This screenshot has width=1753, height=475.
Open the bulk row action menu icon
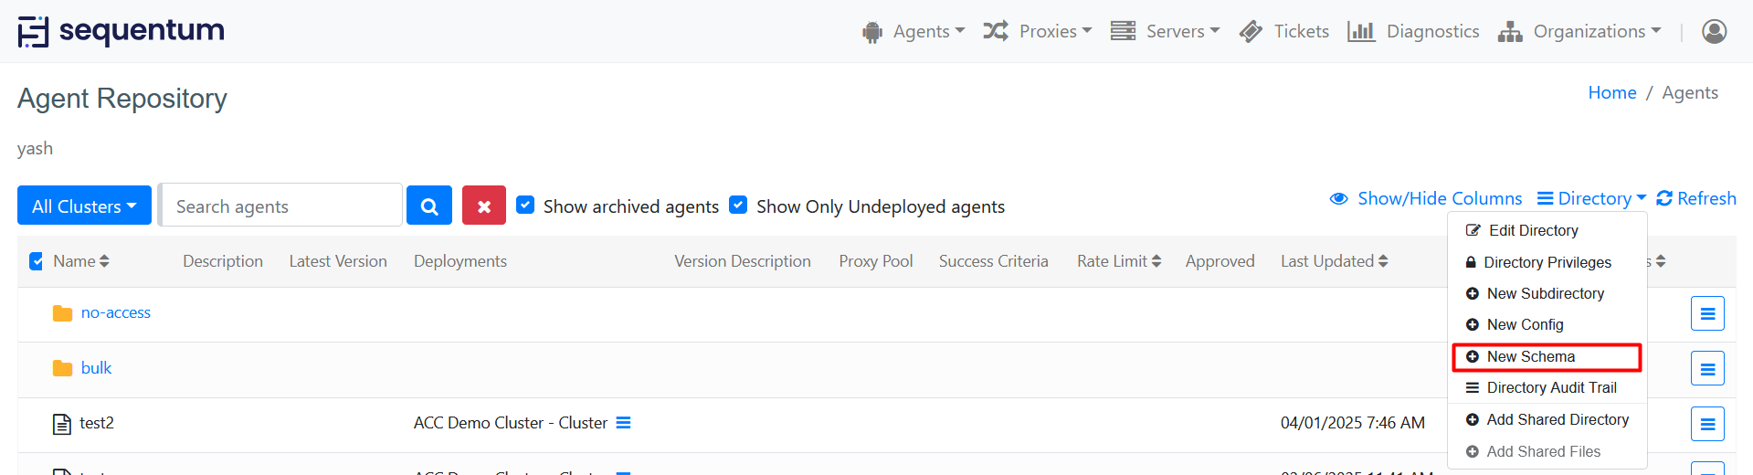[x=1706, y=369]
